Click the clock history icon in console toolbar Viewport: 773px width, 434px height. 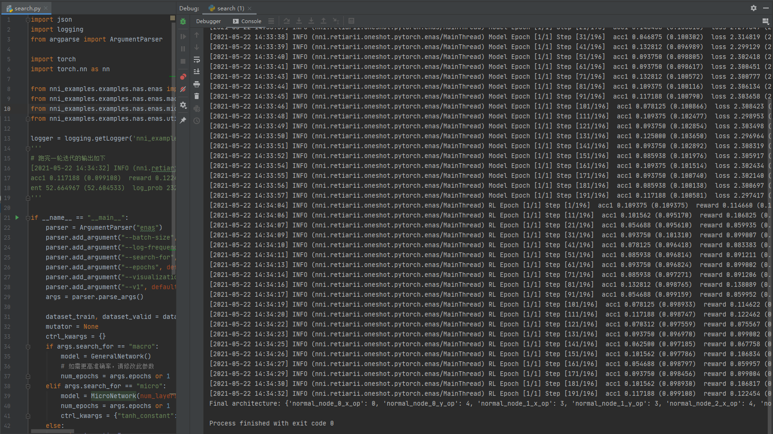tap(197, 121)
